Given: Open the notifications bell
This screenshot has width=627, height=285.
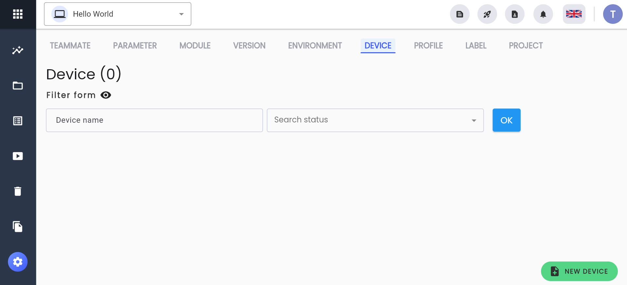Looking at the screenshot, I should (543, 14).
